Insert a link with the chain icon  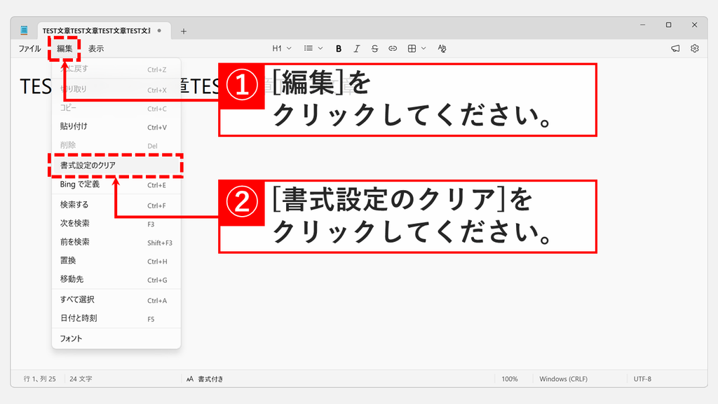(x=393, y=48)
